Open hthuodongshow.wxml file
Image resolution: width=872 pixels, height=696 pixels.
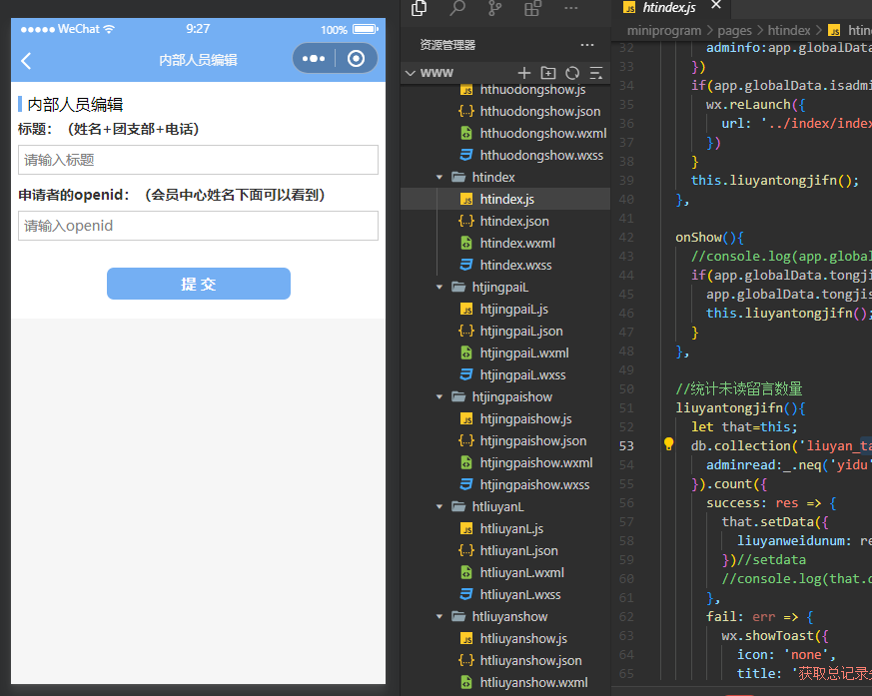pos(505,134)
